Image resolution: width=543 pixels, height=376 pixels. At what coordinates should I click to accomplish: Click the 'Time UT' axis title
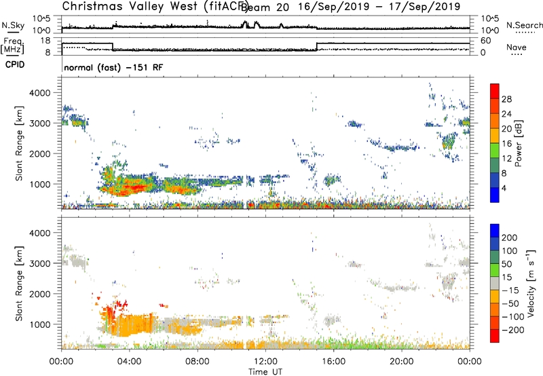[265, 372]
